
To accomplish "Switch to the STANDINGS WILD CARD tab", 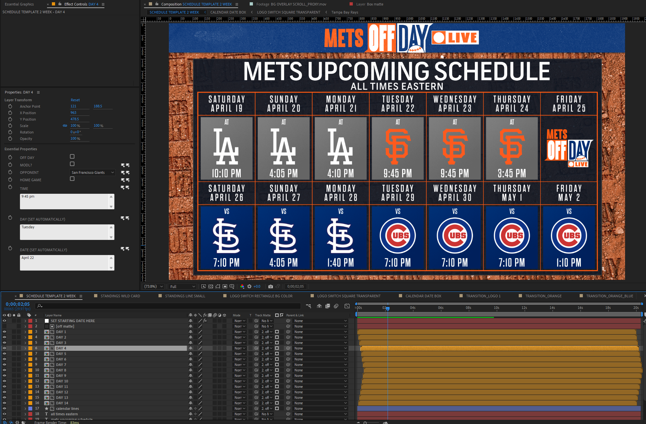I will 120,296.
